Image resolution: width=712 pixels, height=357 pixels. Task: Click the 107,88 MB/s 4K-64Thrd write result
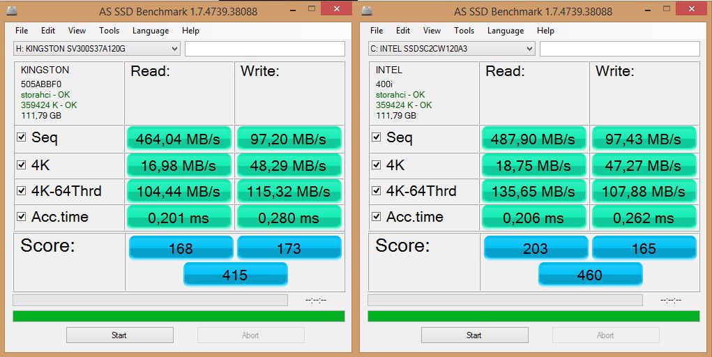click(x=644, y=191)
